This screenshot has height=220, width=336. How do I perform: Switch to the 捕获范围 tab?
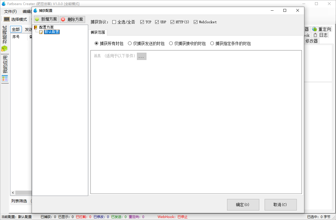coord(98,32)
